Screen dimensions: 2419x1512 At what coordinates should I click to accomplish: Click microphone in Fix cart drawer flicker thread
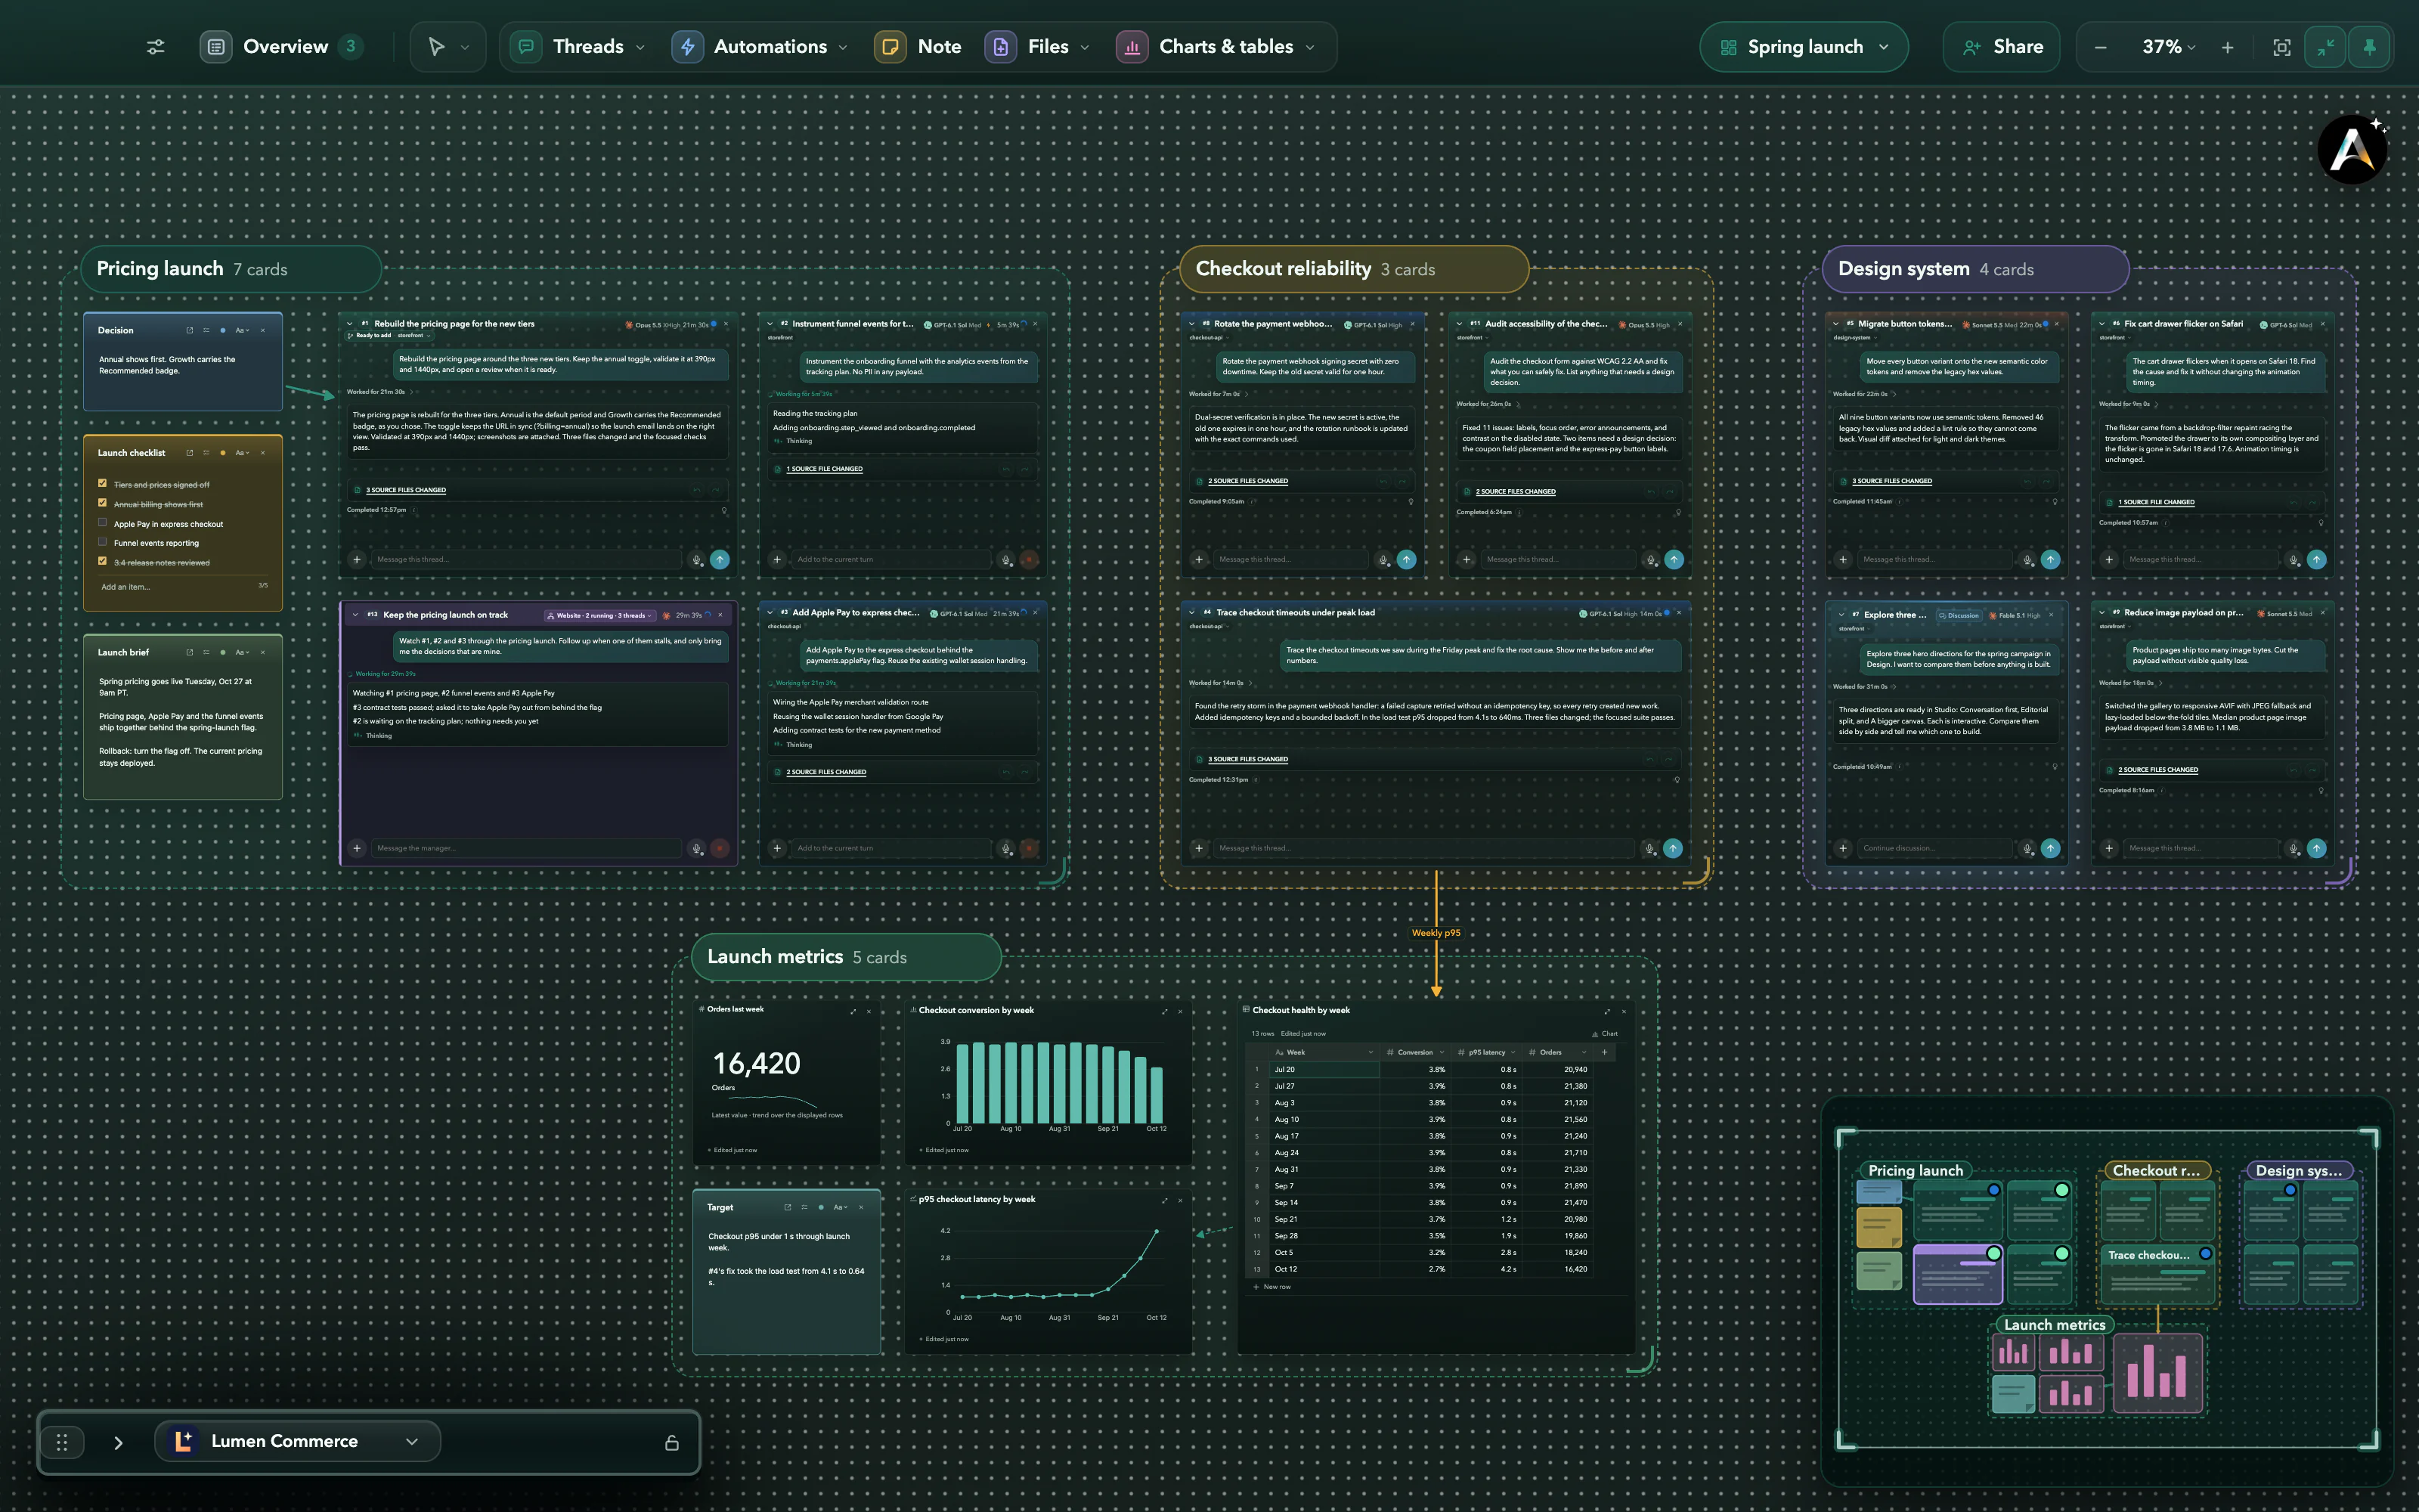pyautogui.click(x=2293, y=560)
